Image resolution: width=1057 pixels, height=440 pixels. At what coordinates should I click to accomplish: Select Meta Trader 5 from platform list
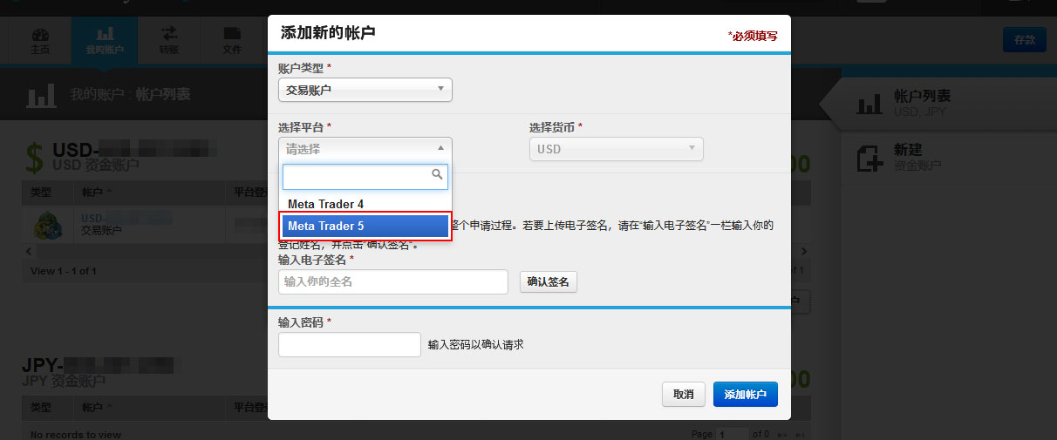coord(365,227)
